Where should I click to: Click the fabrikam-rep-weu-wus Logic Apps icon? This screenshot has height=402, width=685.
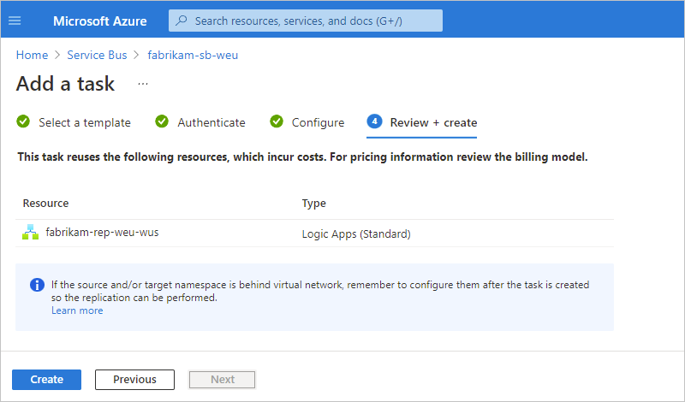coord(30,233)
